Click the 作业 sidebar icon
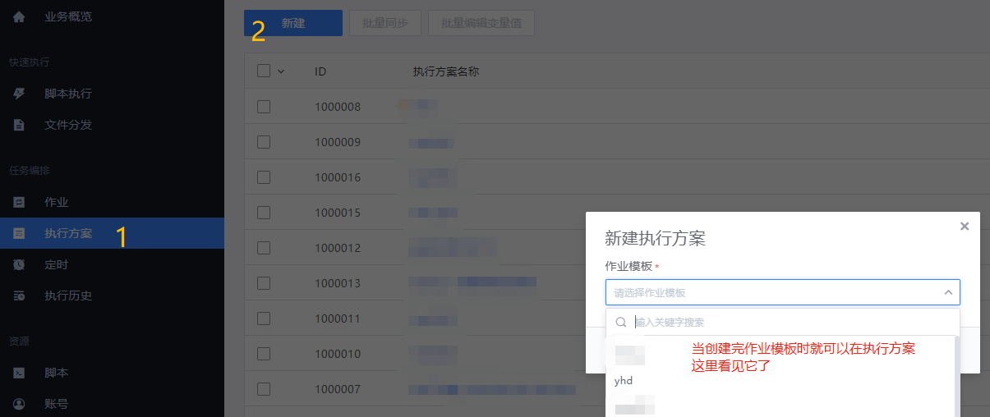Viewport: 990px width, 417px height. pyautogui.click(x=19, y=202)
